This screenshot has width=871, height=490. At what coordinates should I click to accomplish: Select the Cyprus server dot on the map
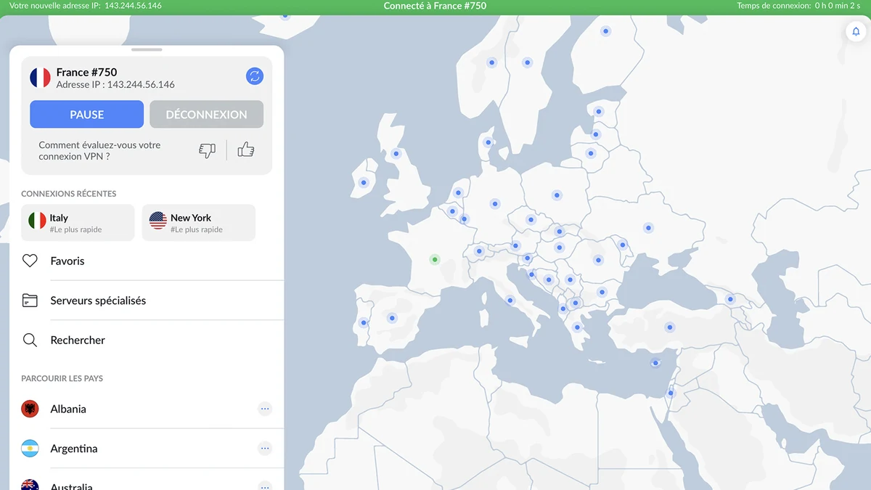pyautogui.click(x=655, y=363)
